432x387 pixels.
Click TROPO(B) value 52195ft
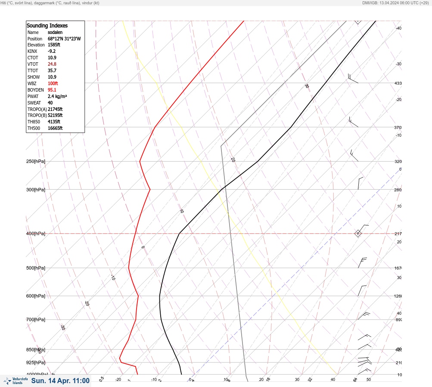[x=55, y=115]
